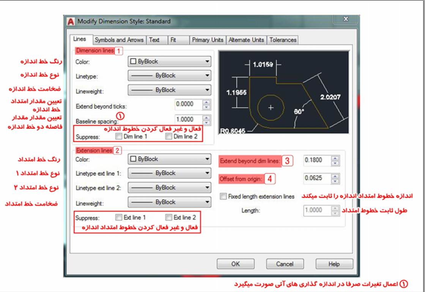This screenshot has height=292, width=425.
Task: Click the OK button
Action: coord(236,264)
